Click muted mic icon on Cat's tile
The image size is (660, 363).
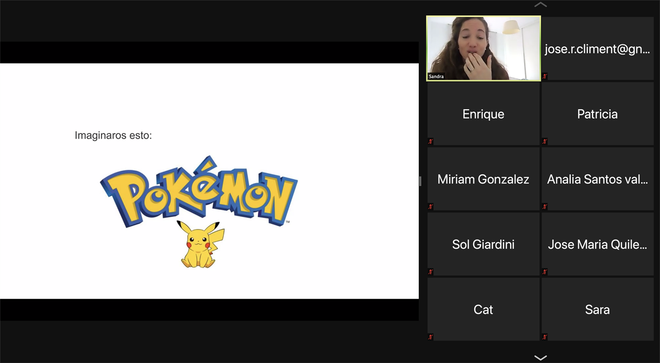click(x=431, y=337)
